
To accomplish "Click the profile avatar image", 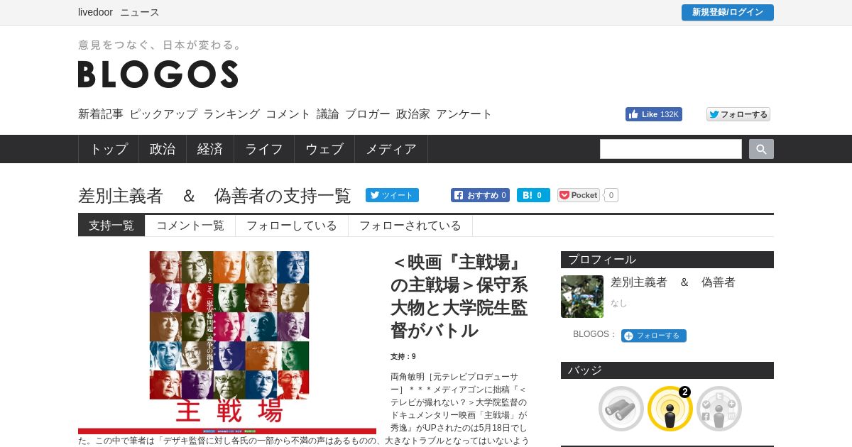I will coord(582,297).
